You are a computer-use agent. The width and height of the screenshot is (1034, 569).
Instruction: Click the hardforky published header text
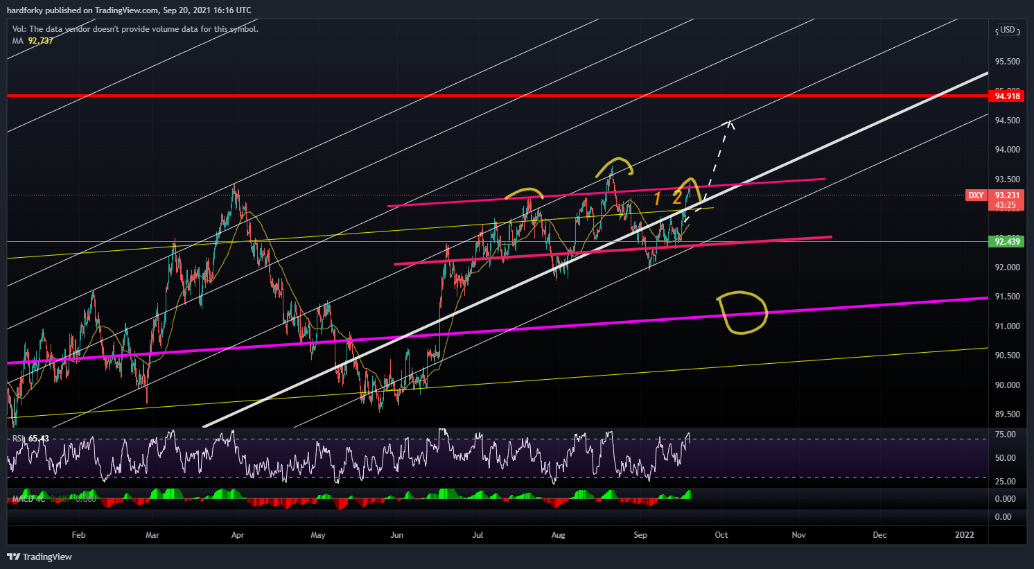pyautogui.click(x=129, y=10)
